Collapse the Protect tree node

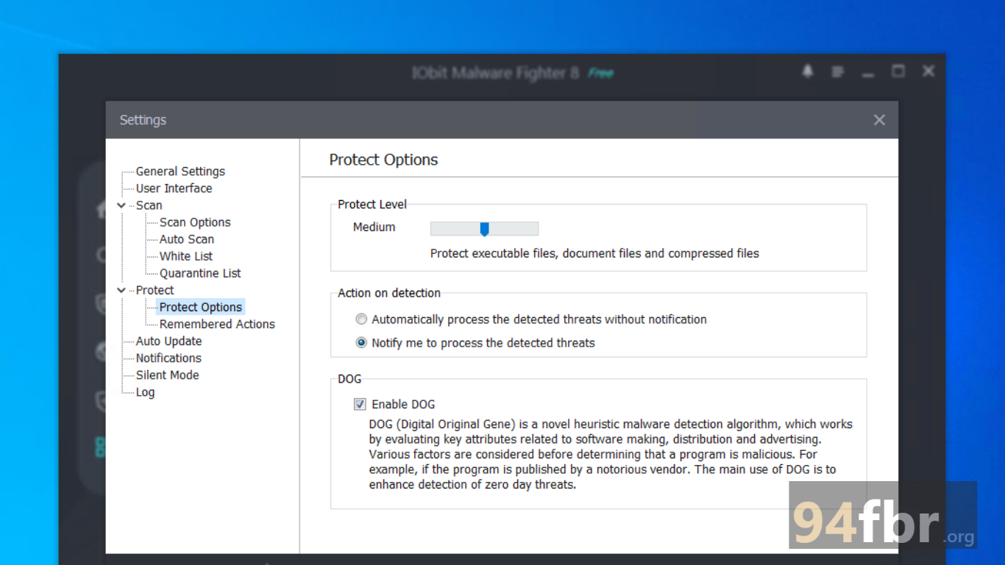[121, 290]
